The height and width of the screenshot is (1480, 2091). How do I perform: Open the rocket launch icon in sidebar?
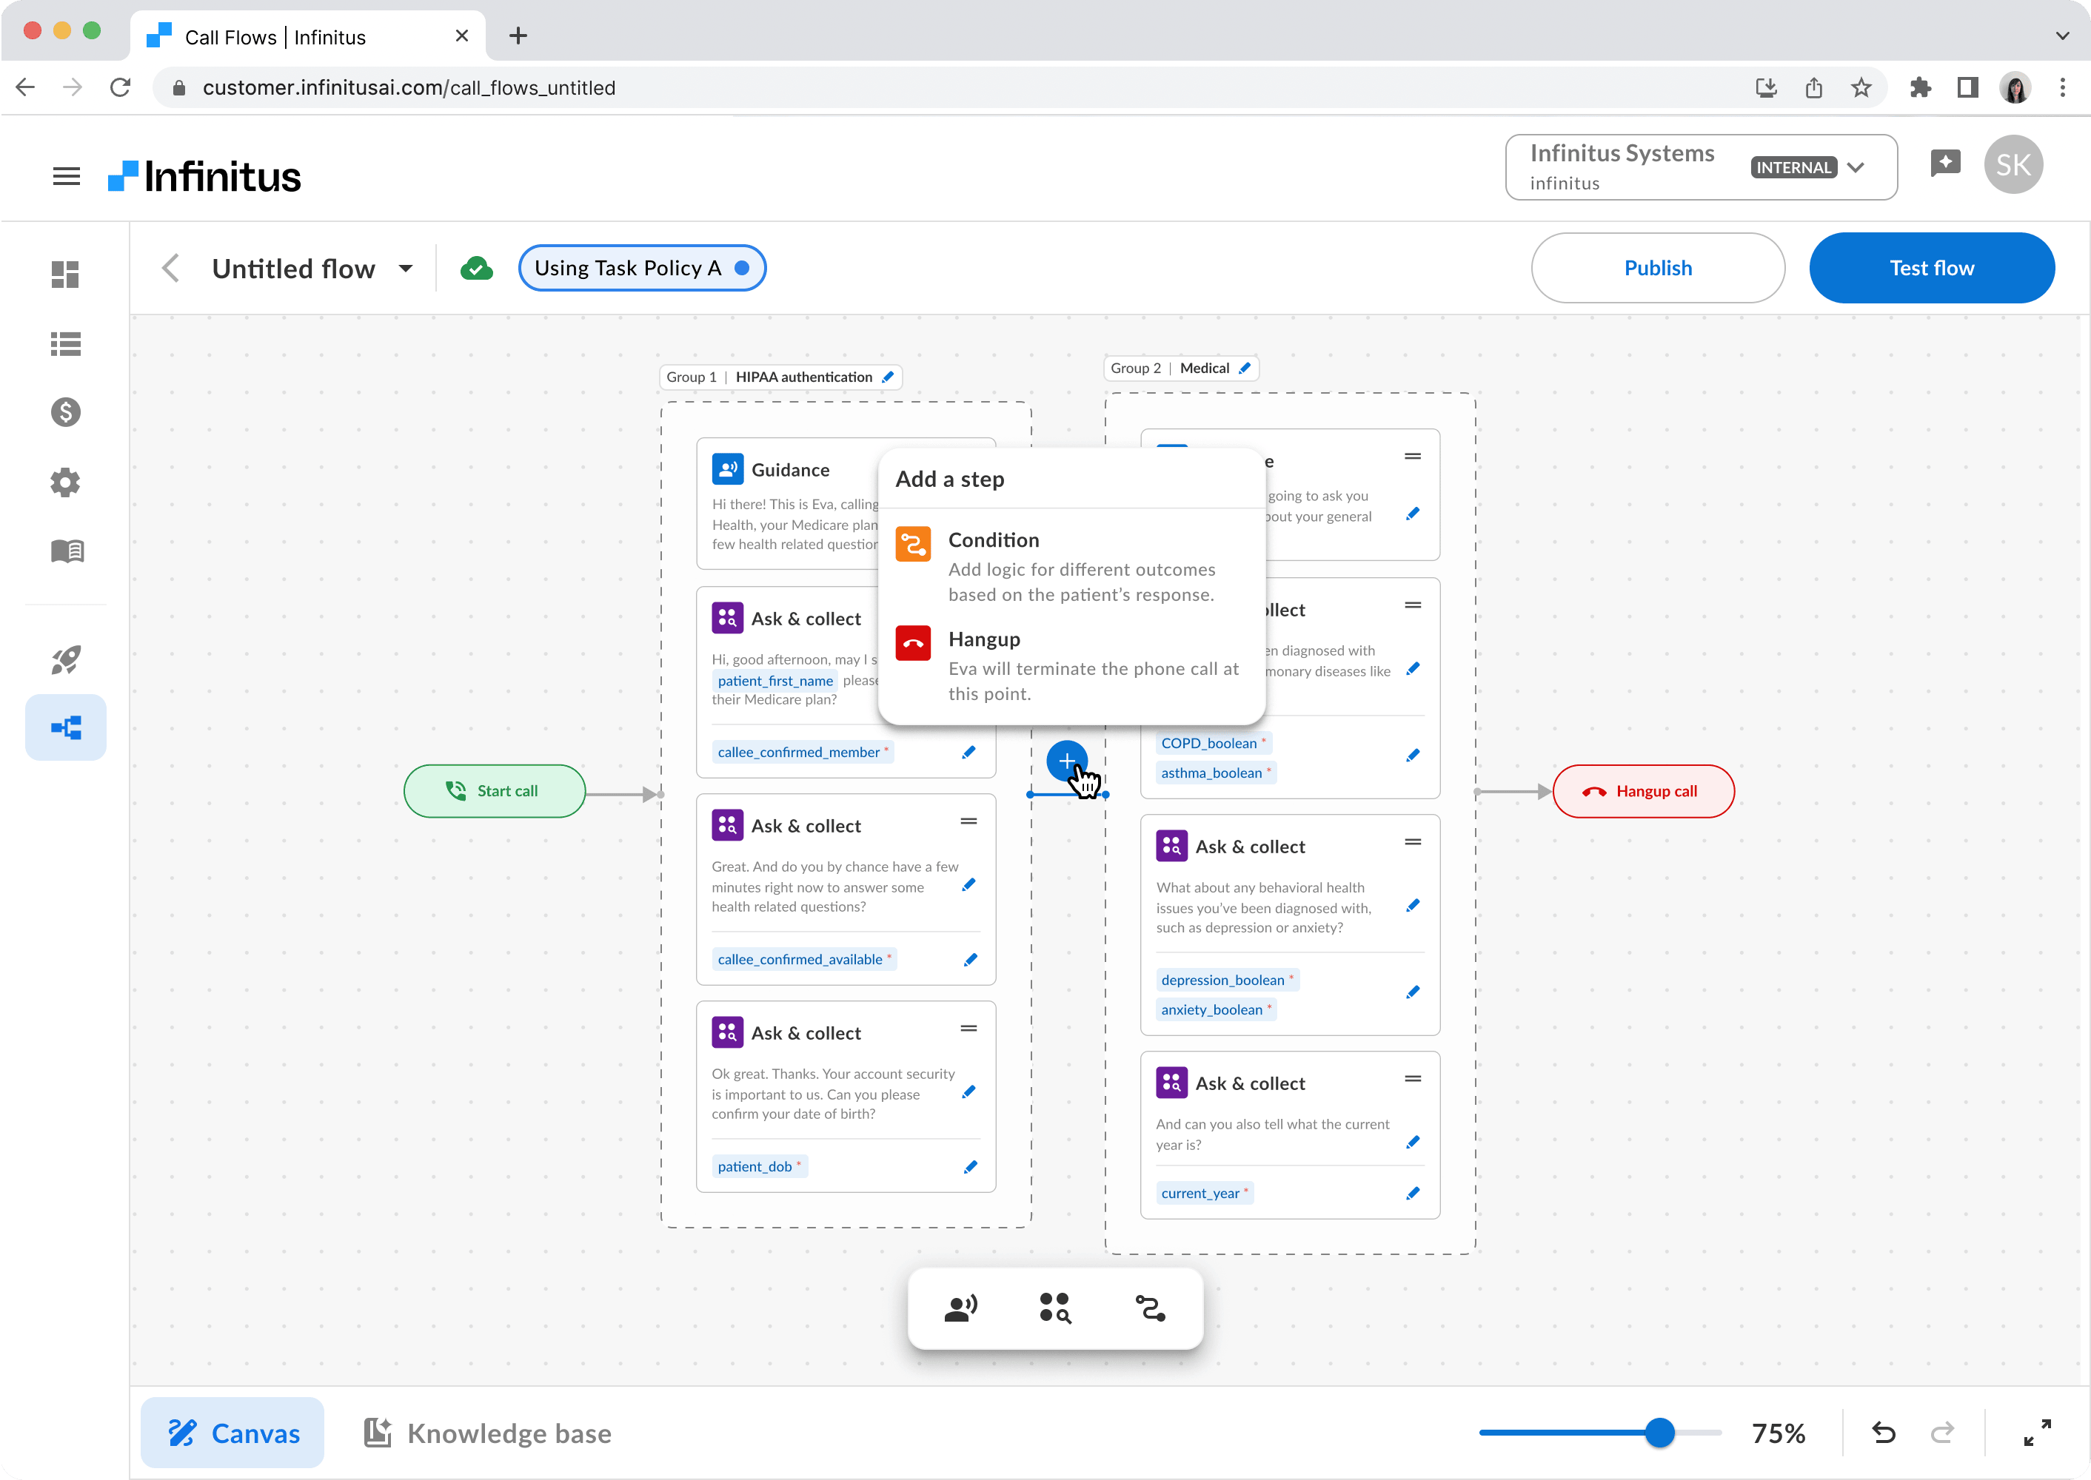[66, 659]
